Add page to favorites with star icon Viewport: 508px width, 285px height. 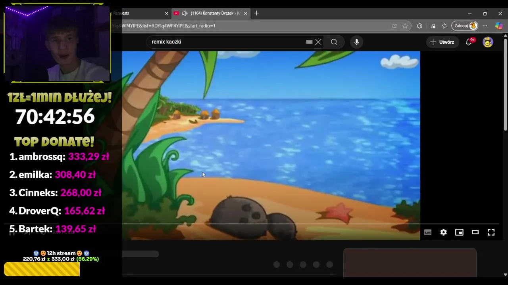tap(405, 26)
